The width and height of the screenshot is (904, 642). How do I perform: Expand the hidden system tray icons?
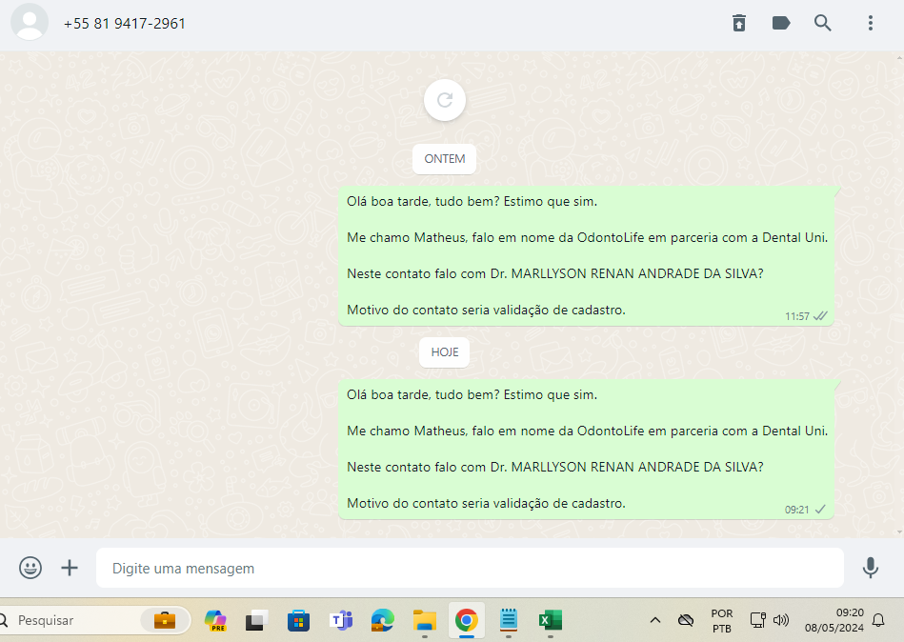[x=655, y=620]
